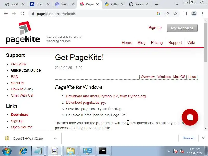The image size is (208, 156).
Task: Open the Windows Start menu
Action: [x=7, y=151]
